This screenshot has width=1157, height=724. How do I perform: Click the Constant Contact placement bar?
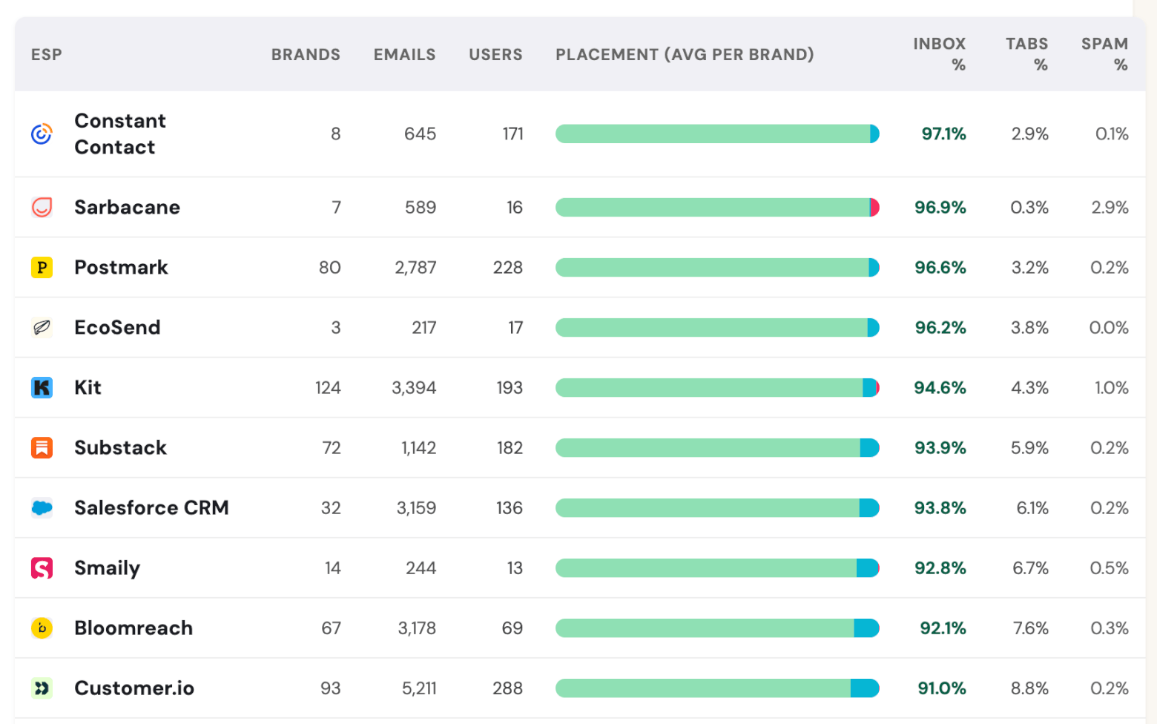click(x=717, y=134)
